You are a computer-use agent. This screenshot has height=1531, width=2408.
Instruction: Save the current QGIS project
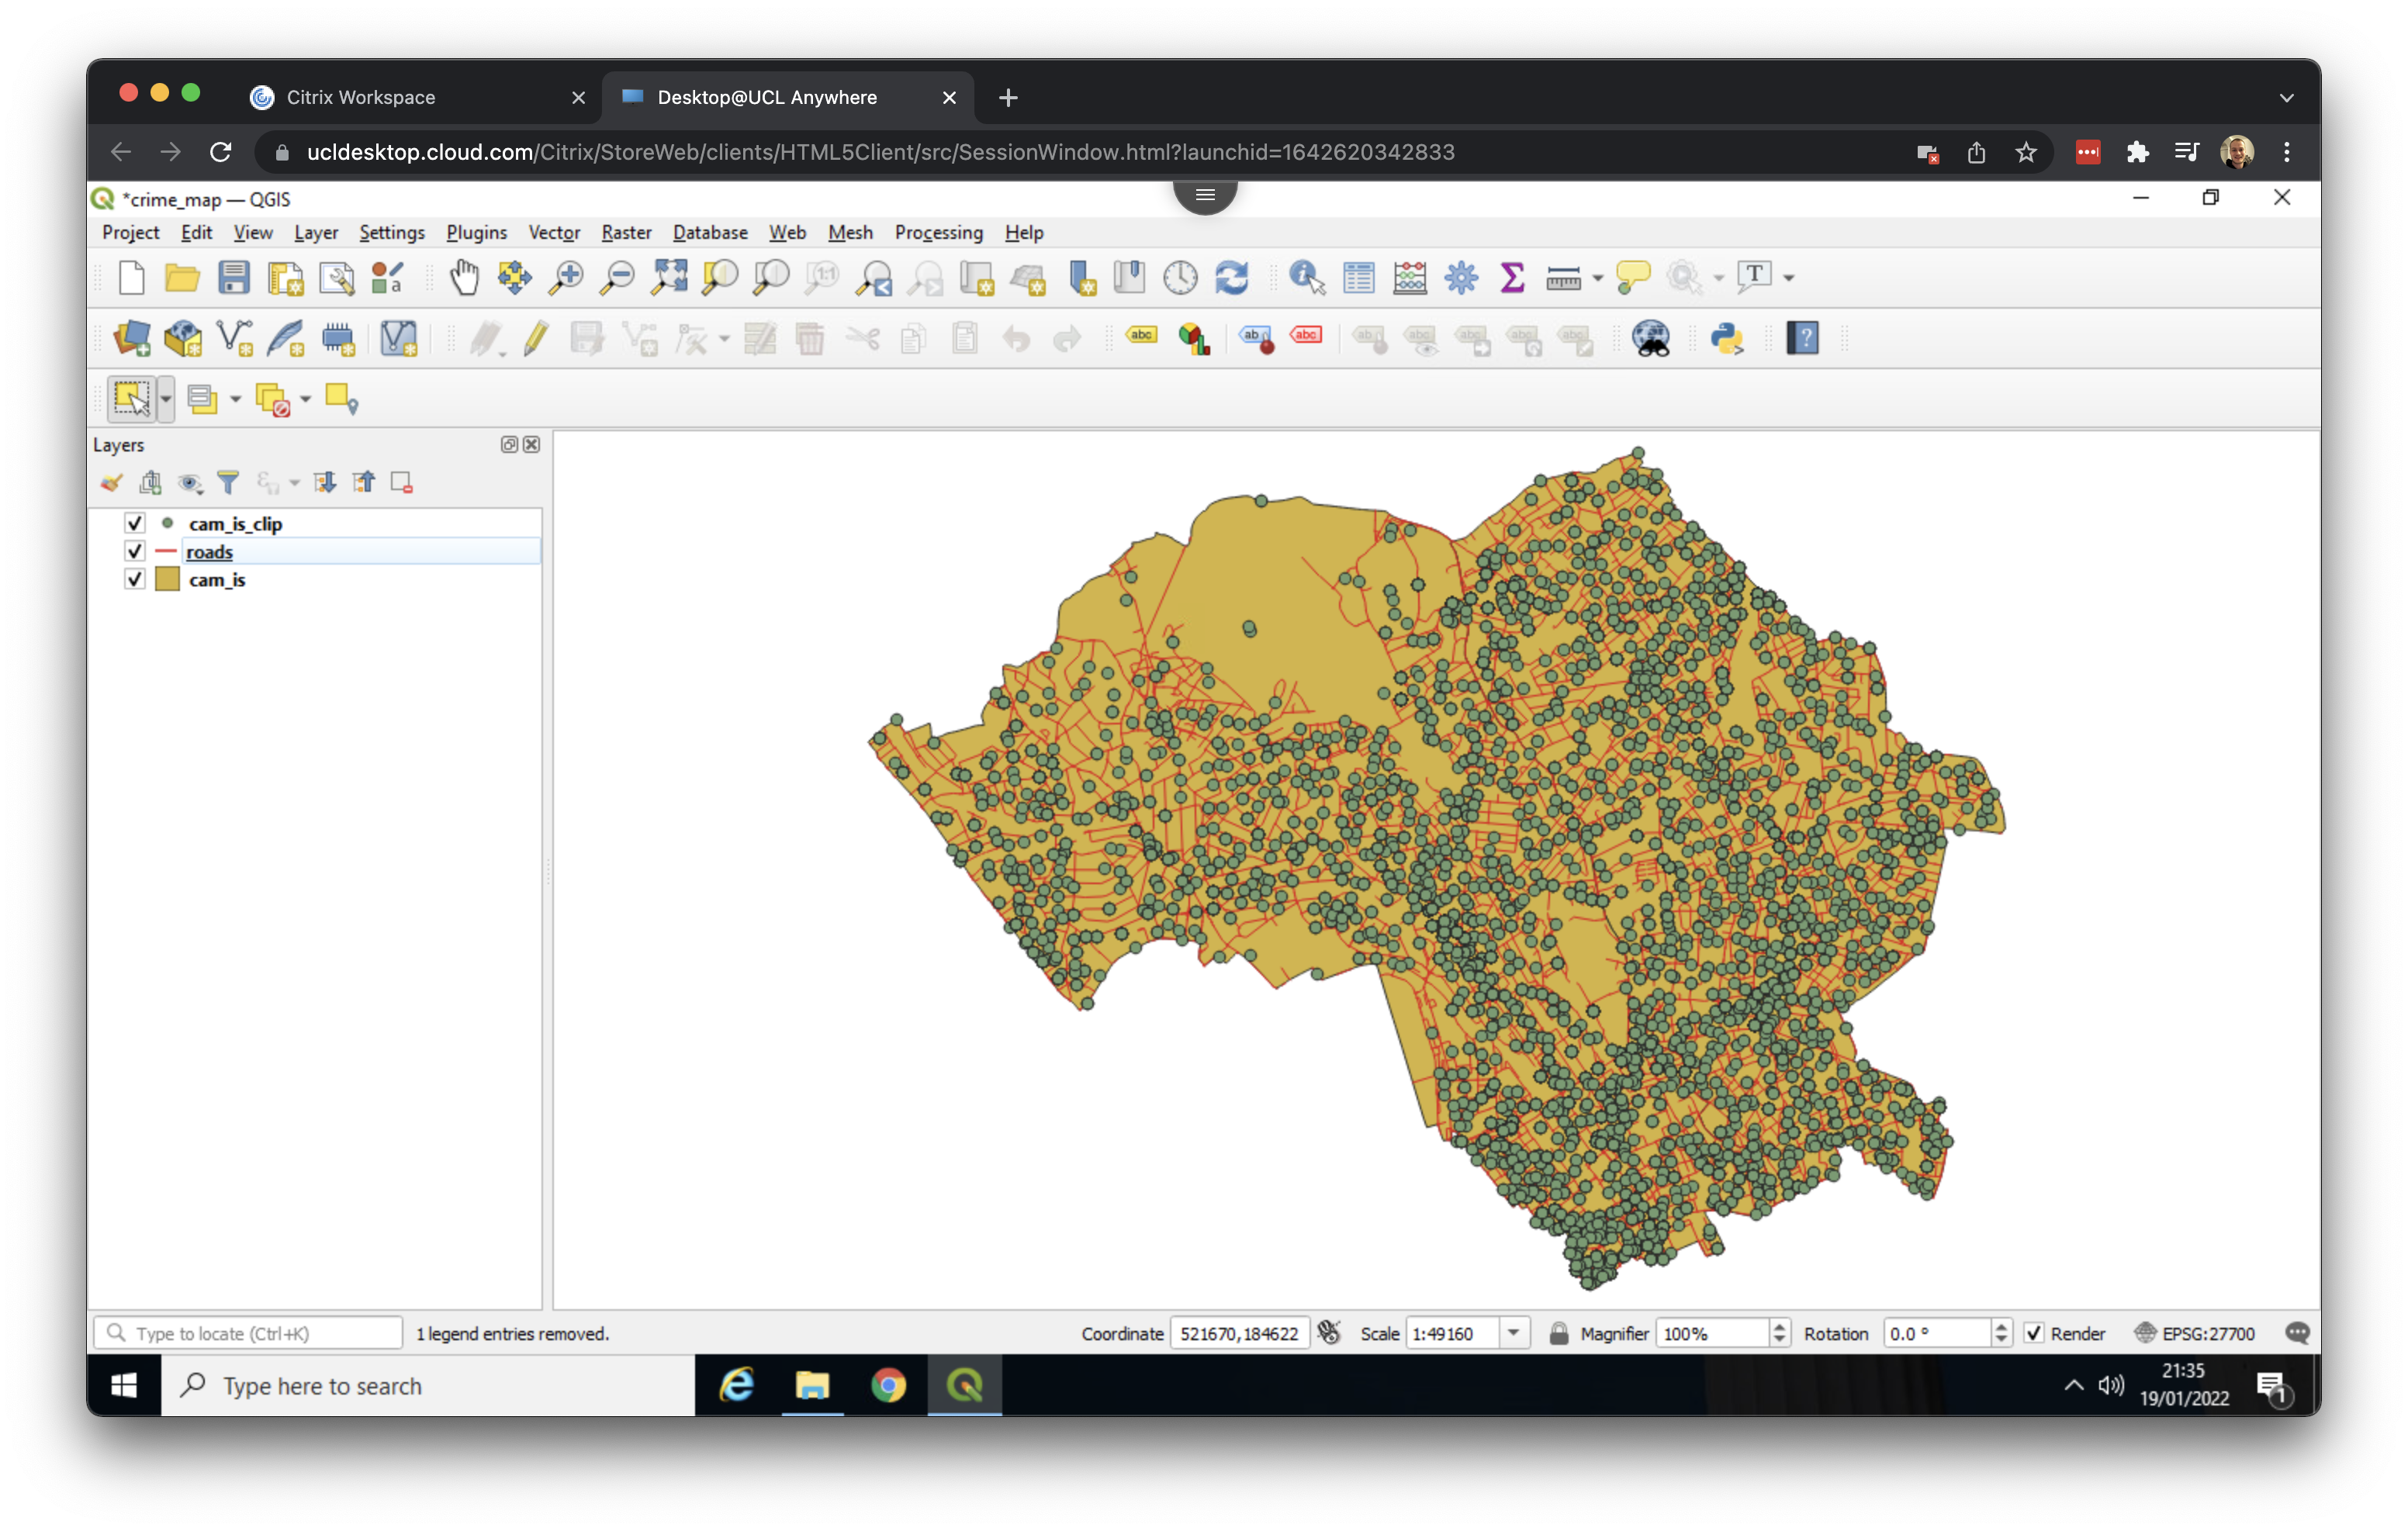click(x=234, y=278)
